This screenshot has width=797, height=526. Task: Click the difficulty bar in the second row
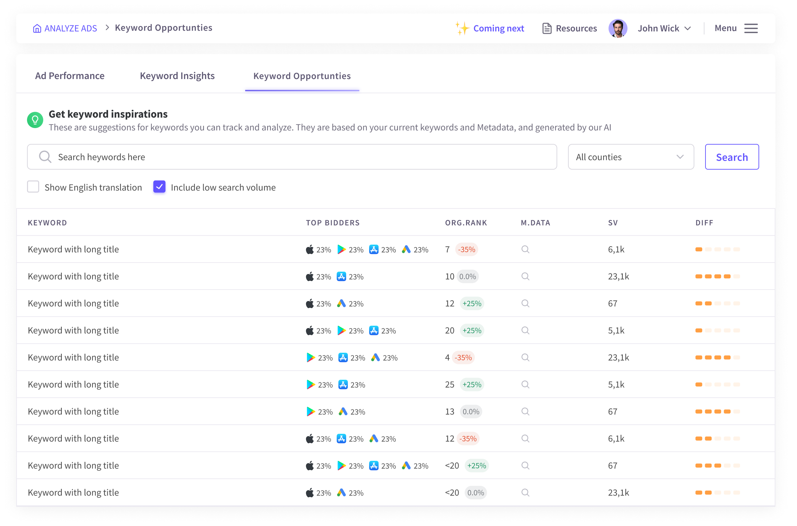pyautogui.click(x=718, y=276)
